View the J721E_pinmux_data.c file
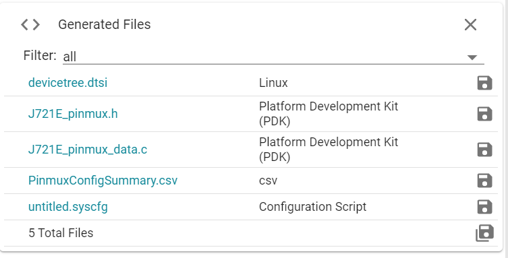508x258 pixels. [x=88, y=150]
